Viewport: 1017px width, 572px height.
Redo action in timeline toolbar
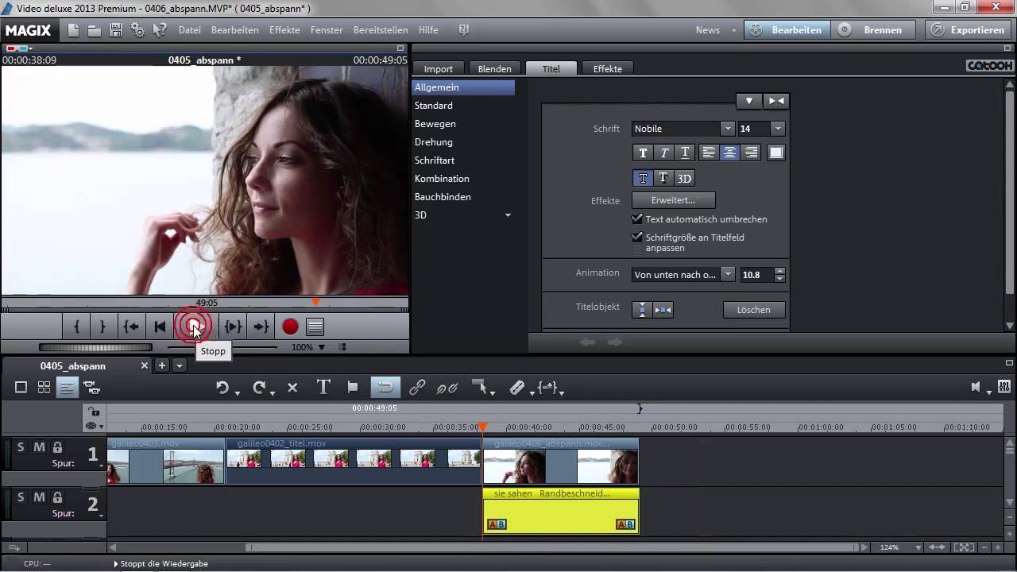(x=259, y=388)
